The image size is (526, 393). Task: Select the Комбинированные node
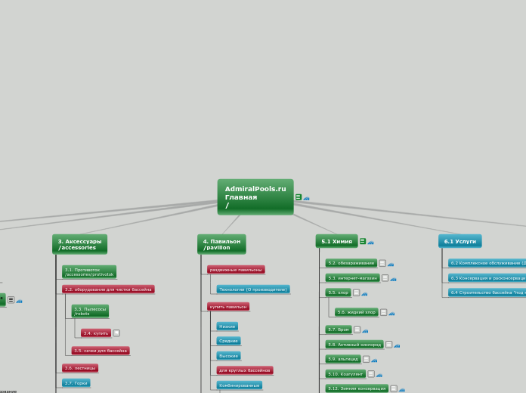click(x=239, y=385)
